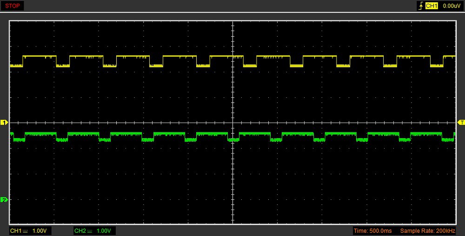The height and width of the screenshot is (236, 465).
Task: Click the red STOP status indicator
Action: (x=12, y=6)
